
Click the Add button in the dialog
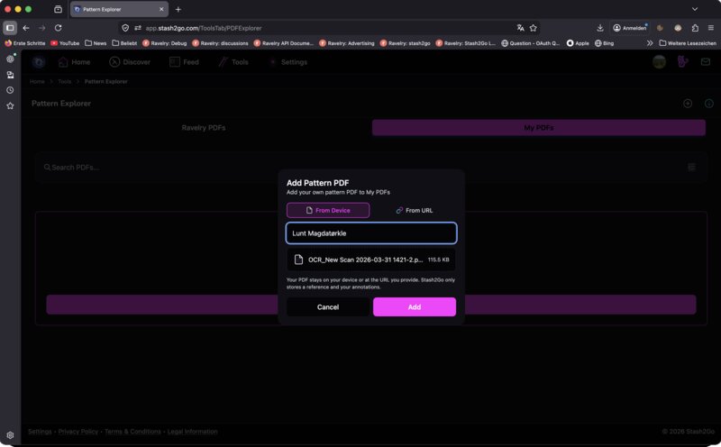click(x=414, y=307)
